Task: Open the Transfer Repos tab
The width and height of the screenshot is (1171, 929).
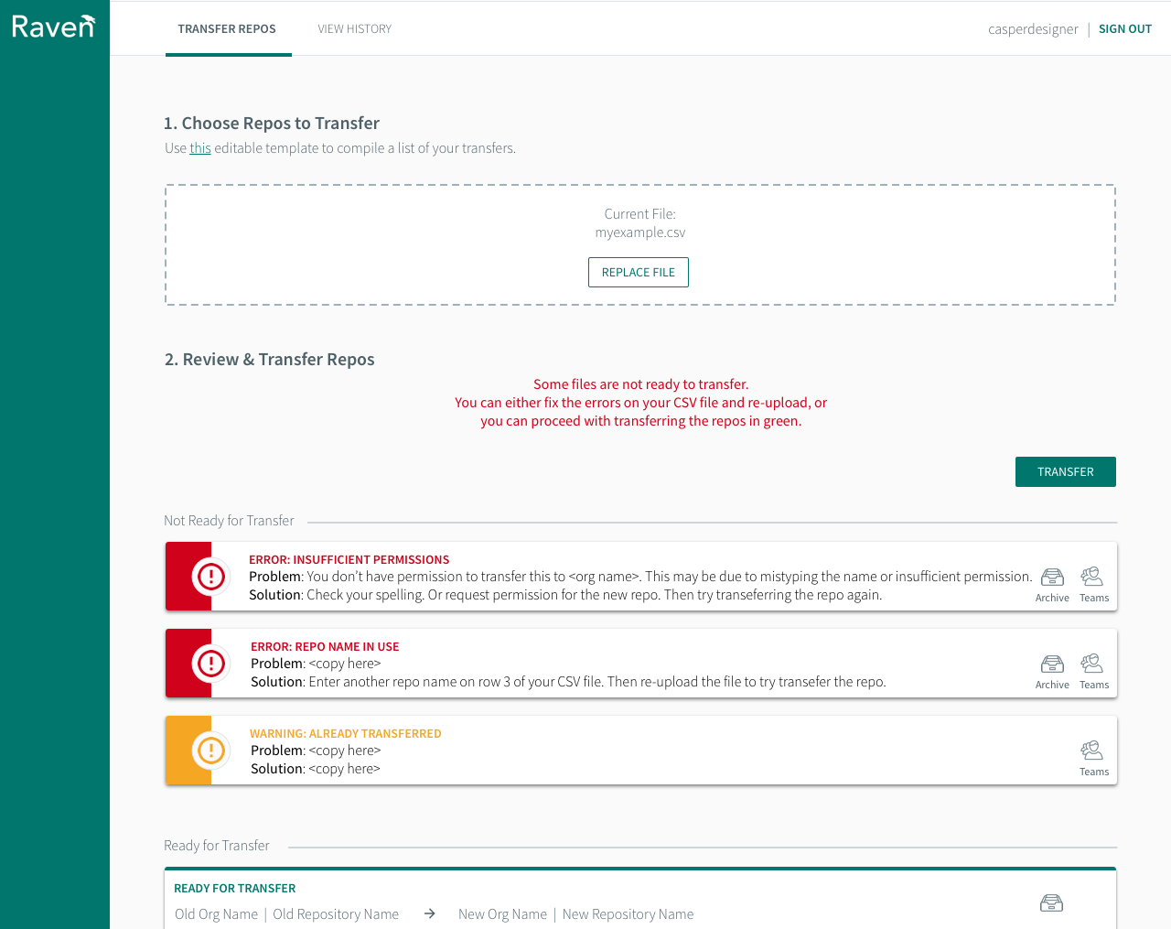Action: [228, 29]
